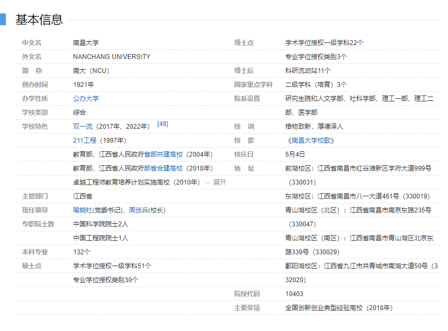Click the 全国创新创业典型经验高校 award text
448x331 pixels.
tap(338, 308)
